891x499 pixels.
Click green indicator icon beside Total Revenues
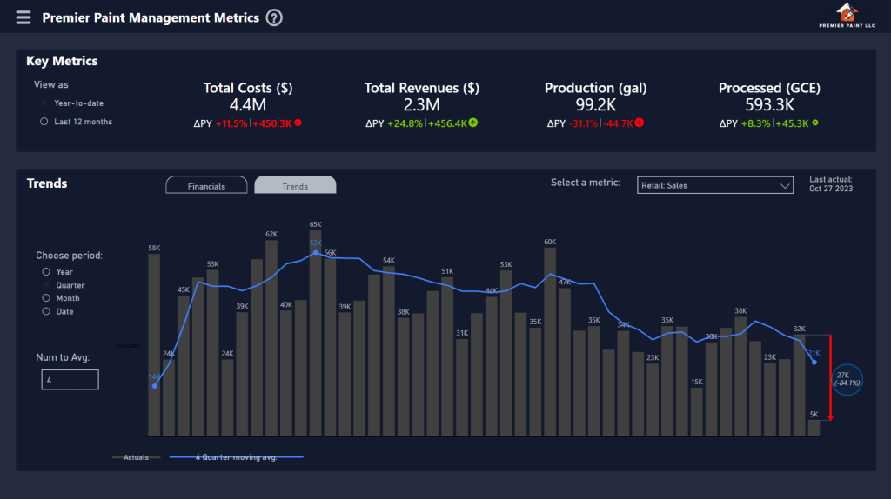(473, 123)
